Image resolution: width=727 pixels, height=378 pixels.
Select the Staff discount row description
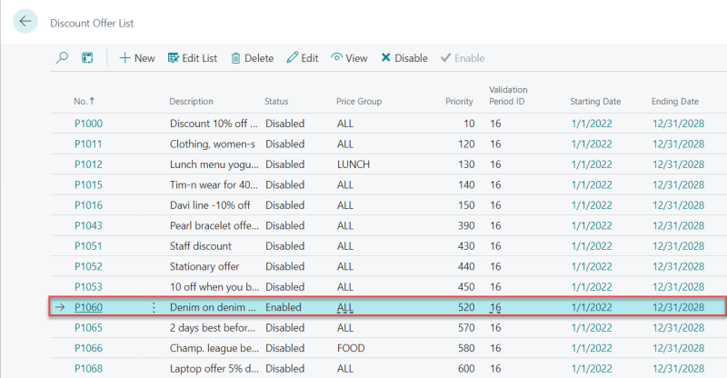[x=201, y=246]
